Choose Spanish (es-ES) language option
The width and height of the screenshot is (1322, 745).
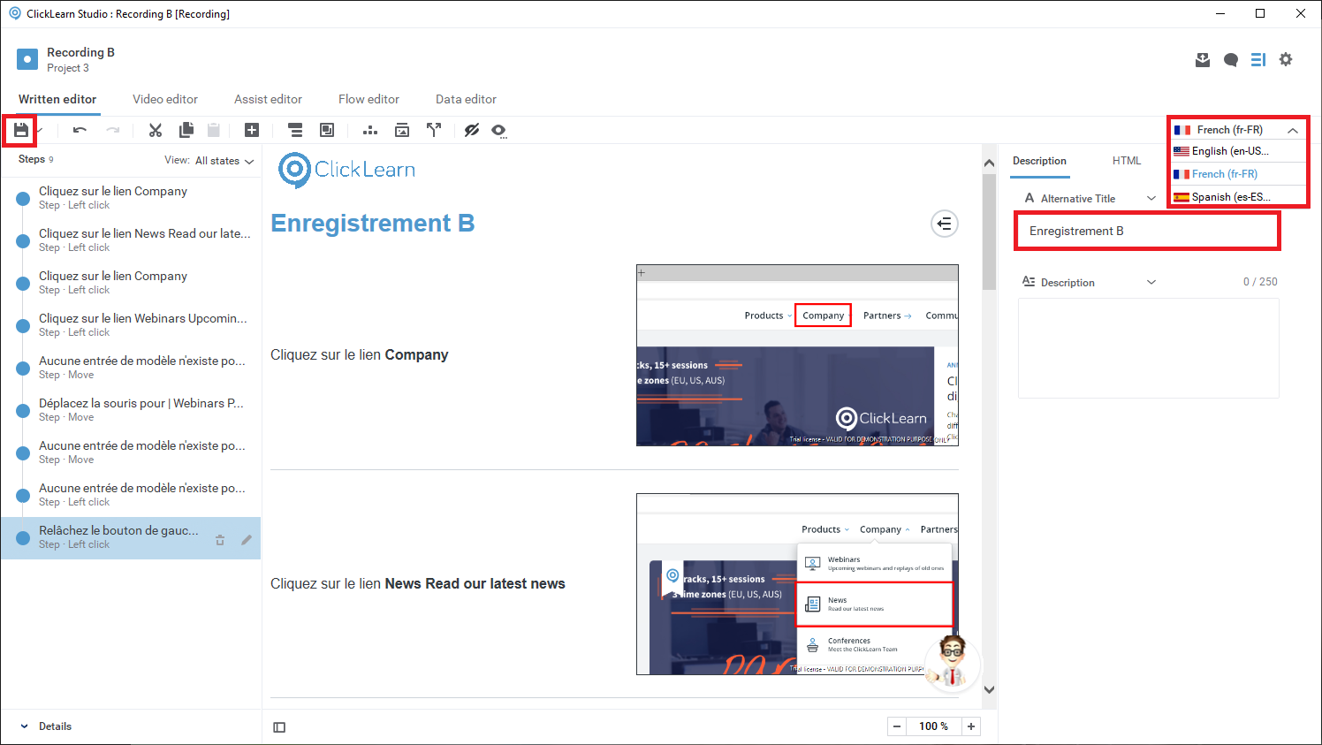coord(1237,197)
